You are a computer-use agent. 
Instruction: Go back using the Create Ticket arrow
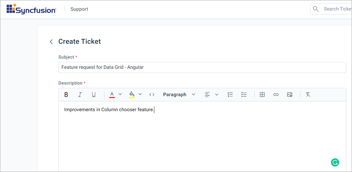pos(51,42)
